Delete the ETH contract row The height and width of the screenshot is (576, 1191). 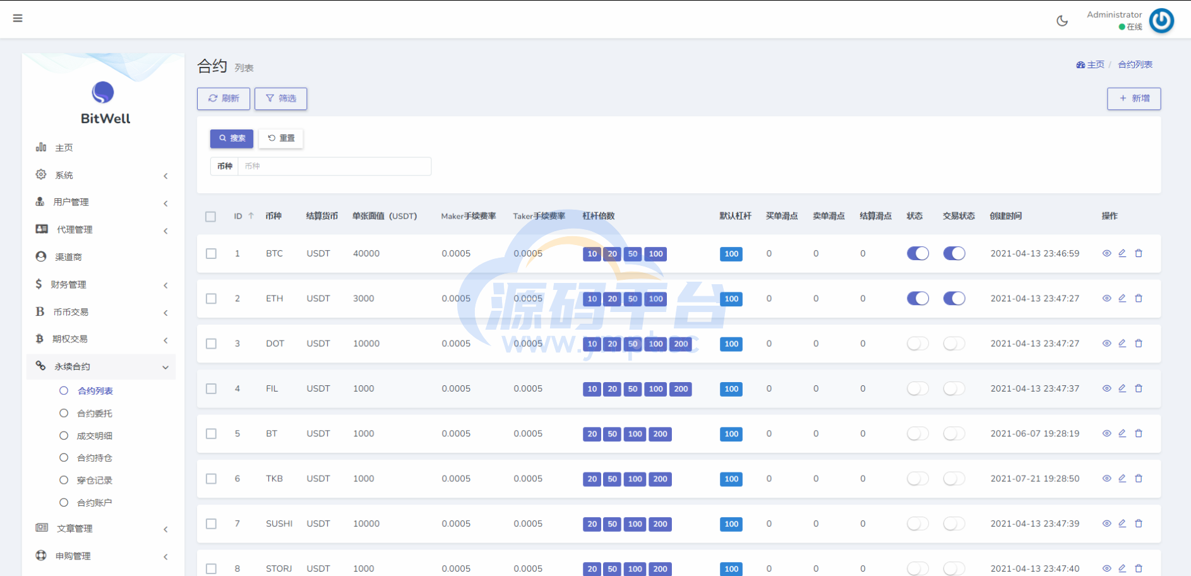pos(1139,298)
